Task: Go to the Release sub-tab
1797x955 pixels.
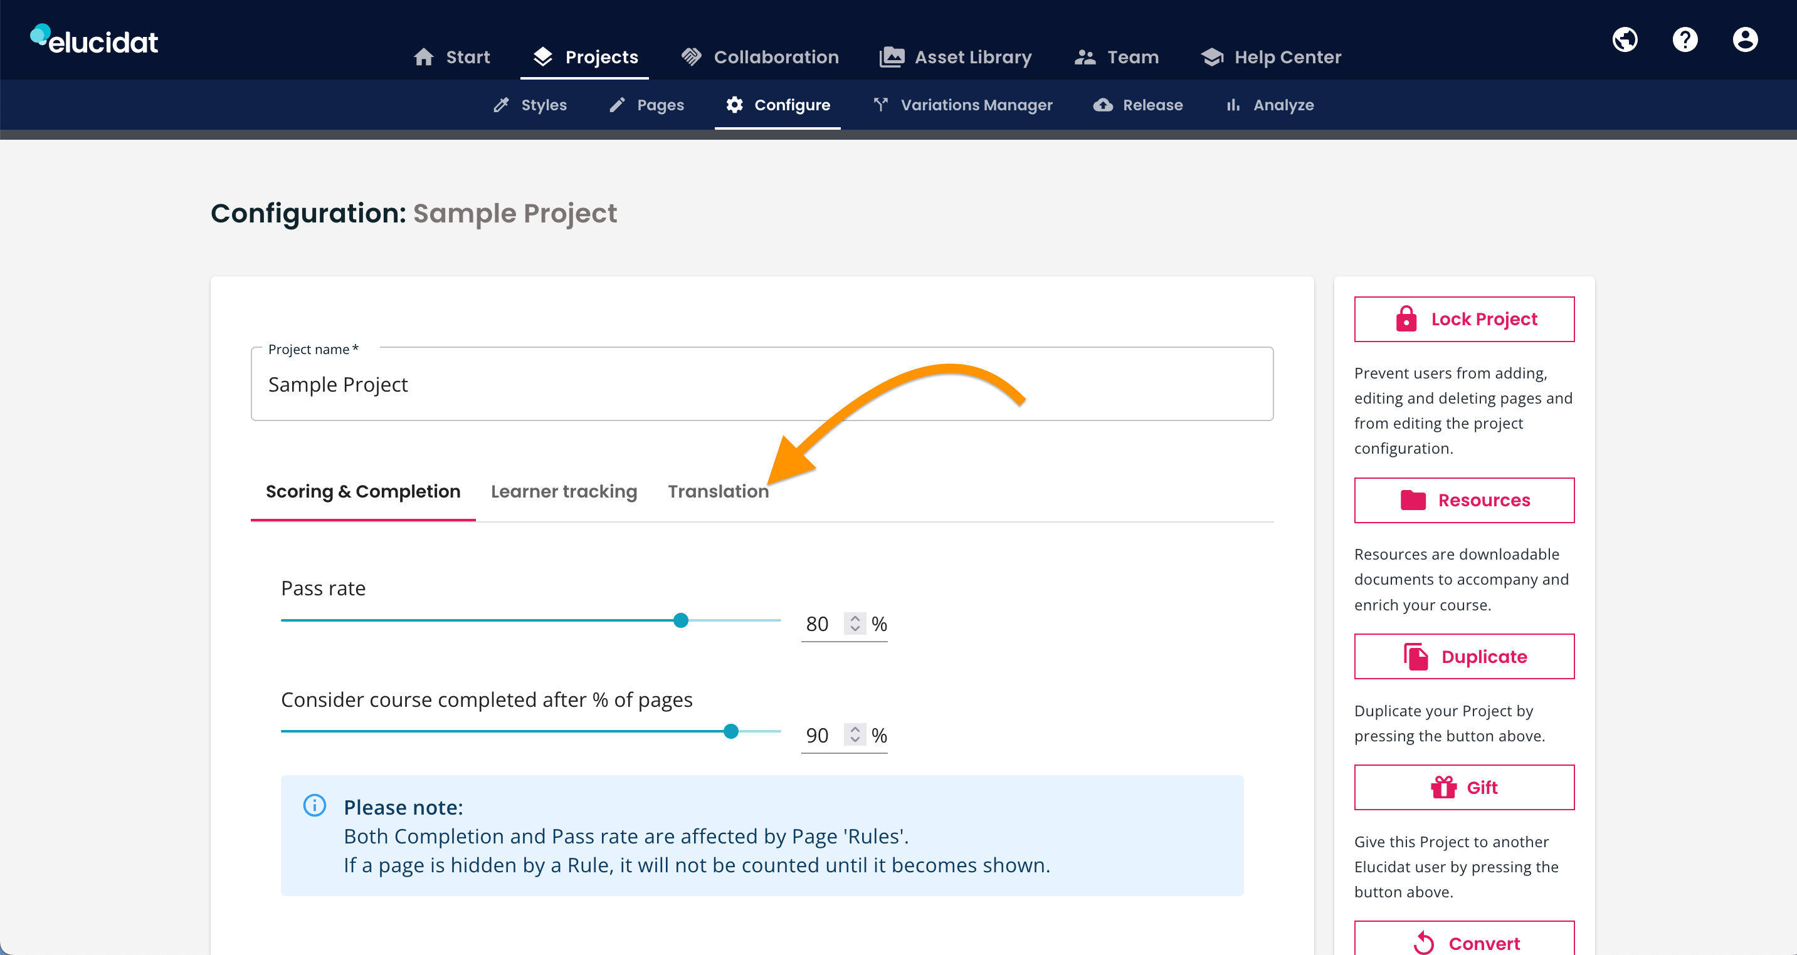Action: [x=1138, y=105]
